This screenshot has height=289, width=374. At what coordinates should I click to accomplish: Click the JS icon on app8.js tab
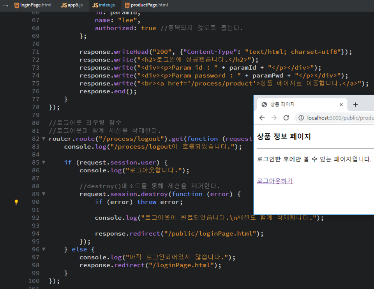click(x=64, y=5)
